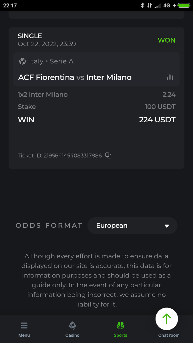Tap the WON status label
Viewport: 193px width, 343px height.
pyautogui.click(x=166, y=40)
